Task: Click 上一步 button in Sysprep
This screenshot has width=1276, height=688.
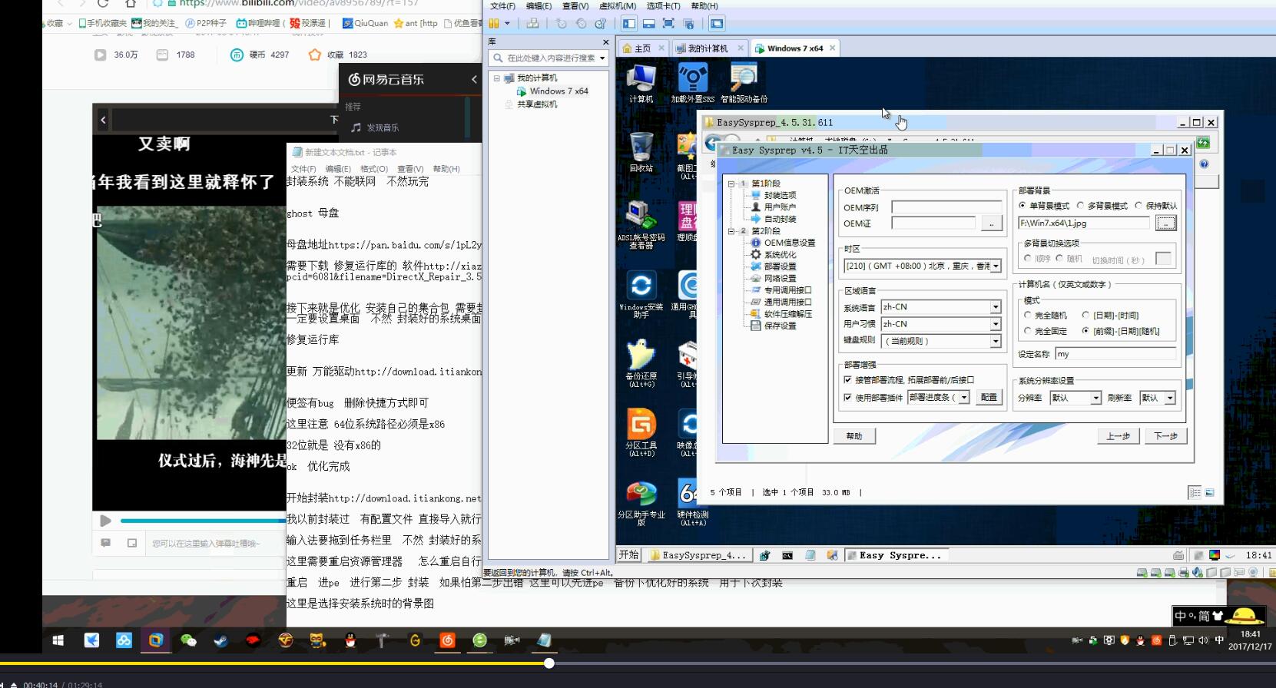Action: [x=1118, y=436]
